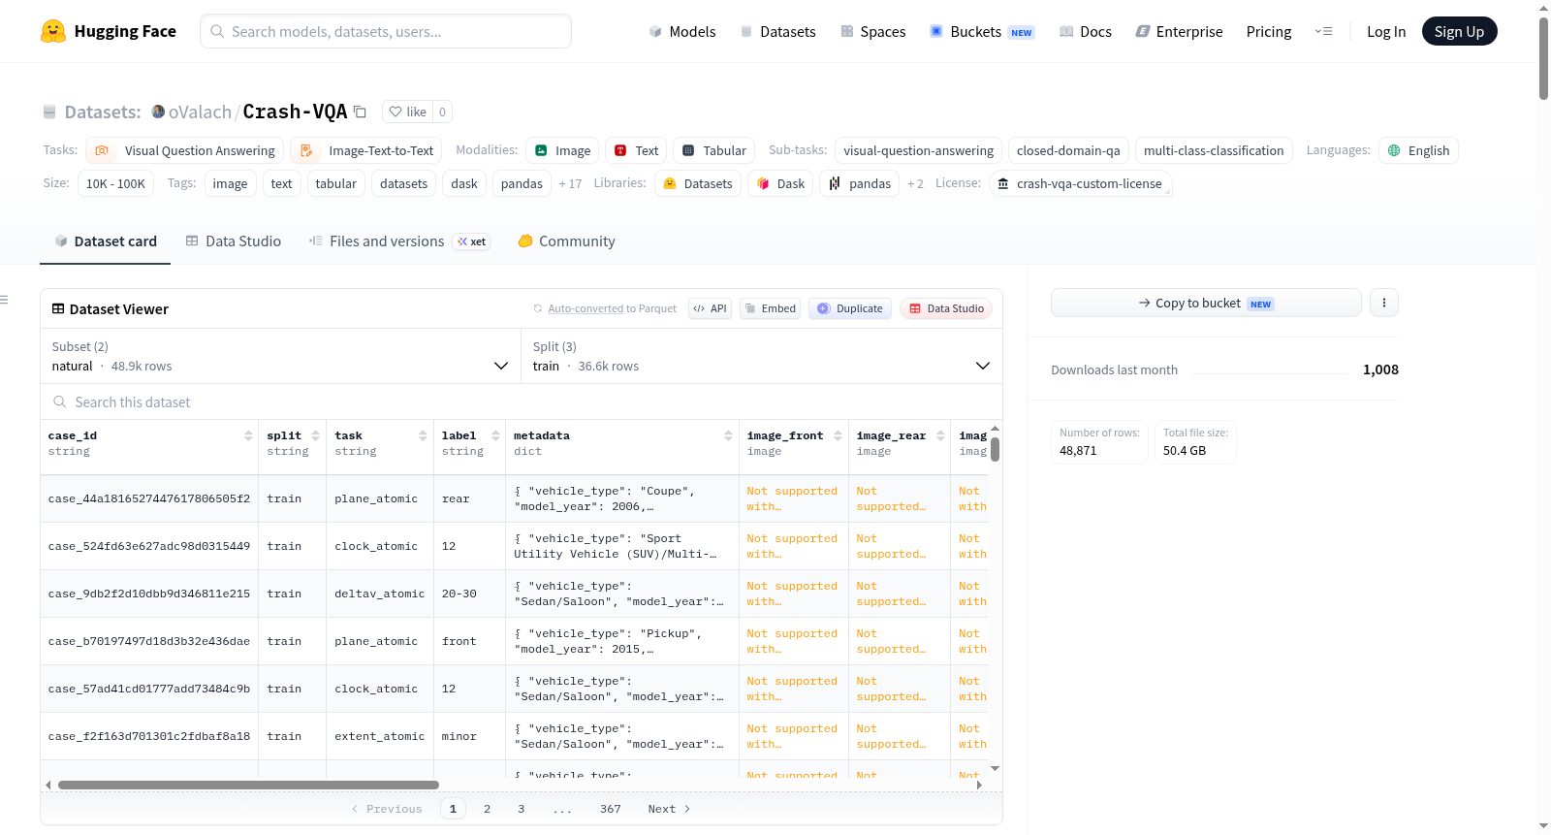The image size is (1551, 835).
Task: Toggle the left sidebar menu icon
Action: click(x=4, y=300)
